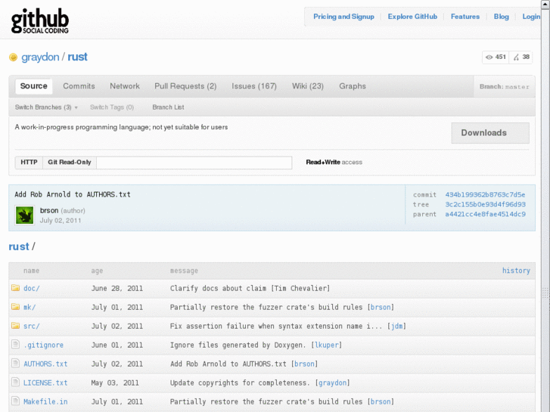Select the Git Read-Only clone option
The image size is (550, 412).
pyautogui.click(x=69, y=163)
